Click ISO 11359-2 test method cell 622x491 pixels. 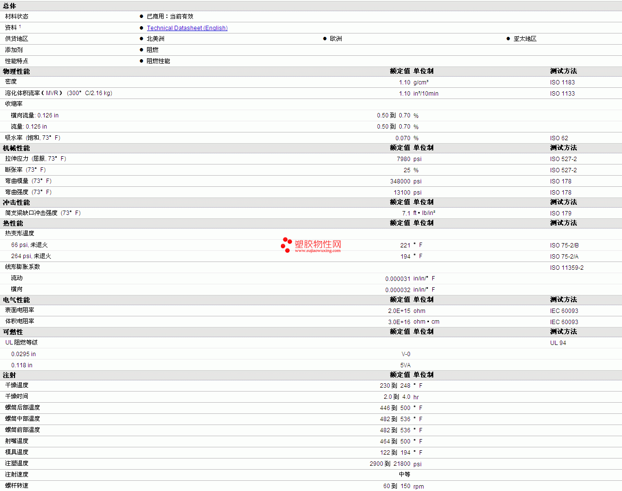pos(567,268)
